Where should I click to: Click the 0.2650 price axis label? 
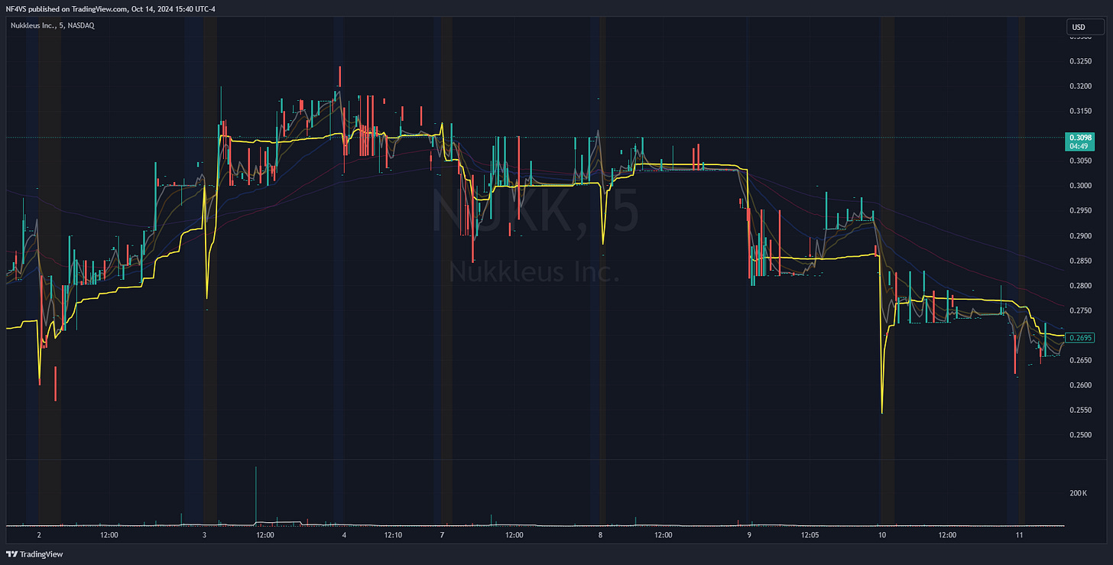coord(1081,360)
